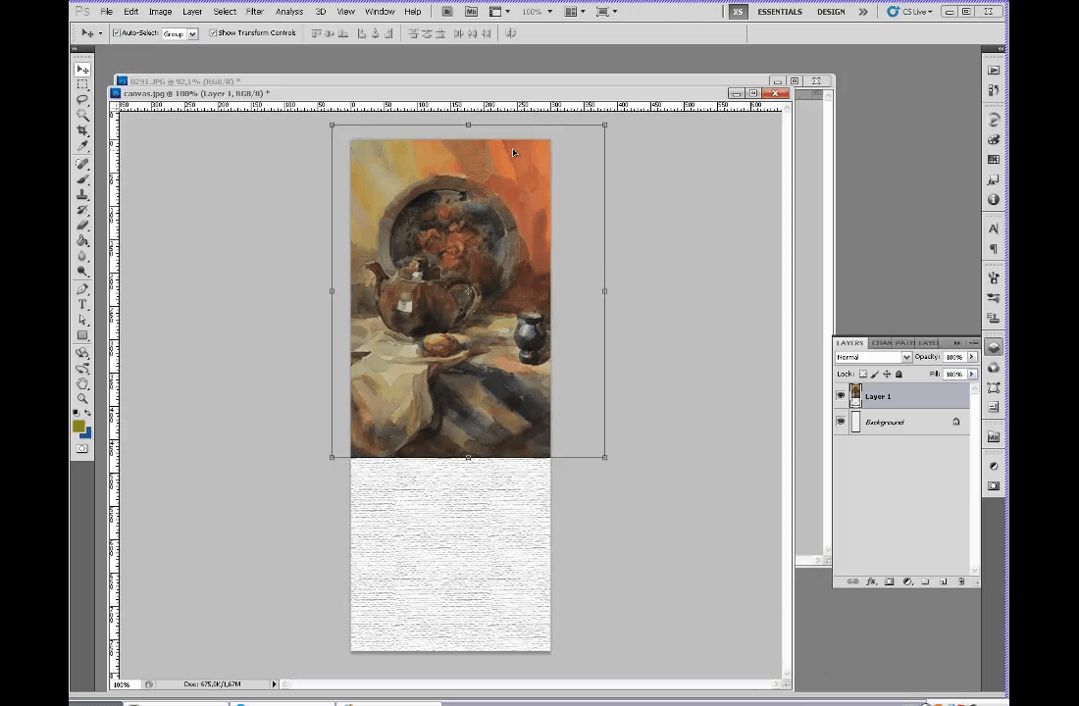Screen dimensions: 1079x706
Task: Create a new layer
Action: click(x=943, y=581)
